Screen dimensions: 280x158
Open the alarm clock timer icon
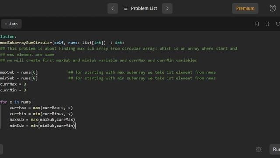pos(273,8)
